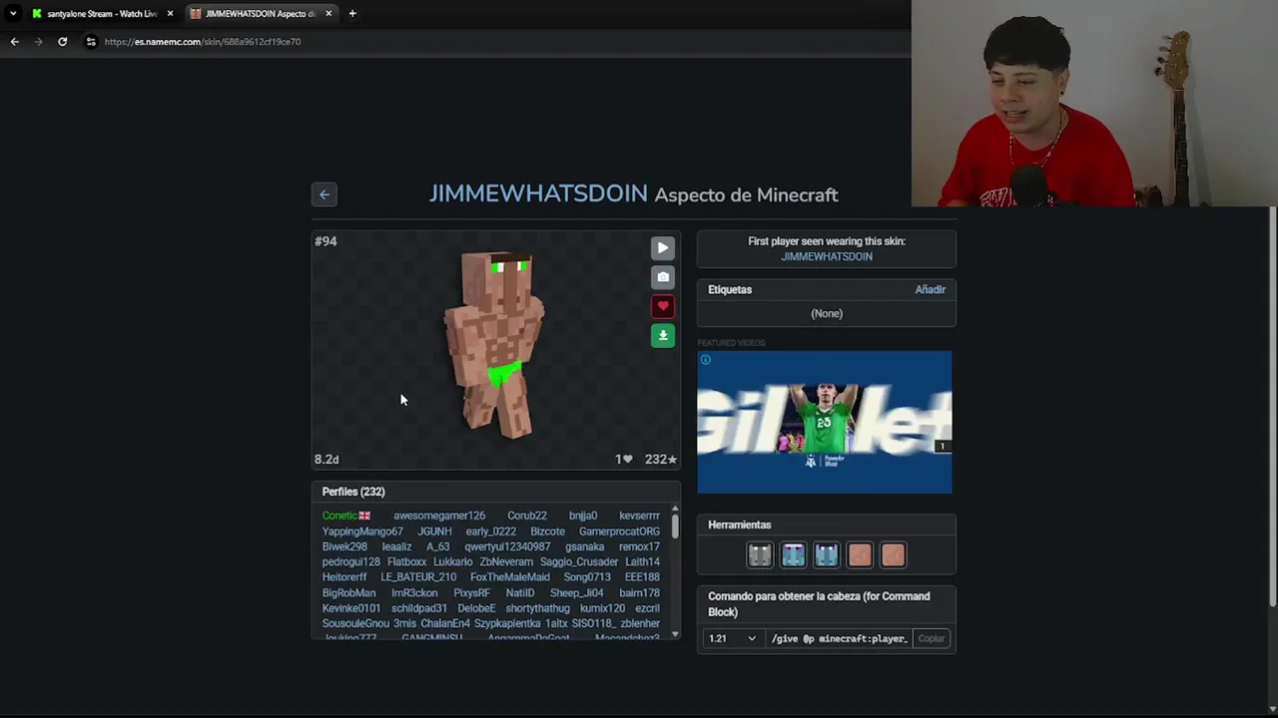Click the /give command text field

click(840, 638)
